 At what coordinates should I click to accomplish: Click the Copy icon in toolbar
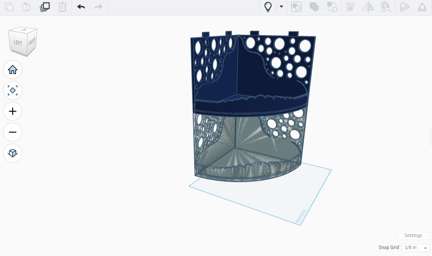tap(9, 7)
